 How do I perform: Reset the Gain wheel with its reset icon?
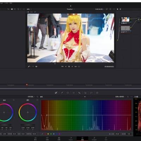coord(14,100)
